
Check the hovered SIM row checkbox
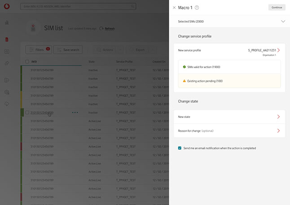pyautogui.click(x=27, y=113)
